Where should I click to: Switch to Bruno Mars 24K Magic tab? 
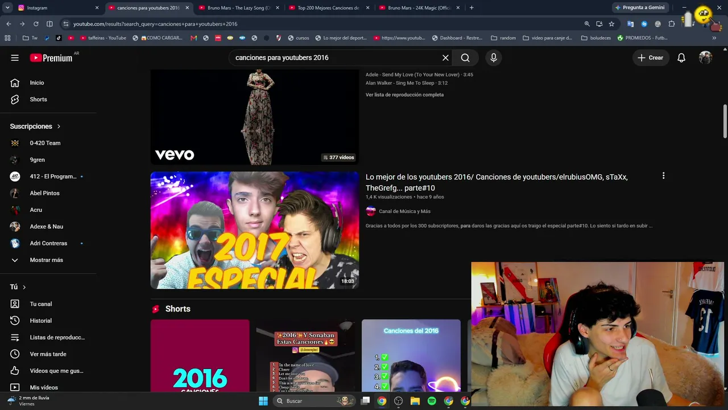pyautogui.click(x=419, y=8)
